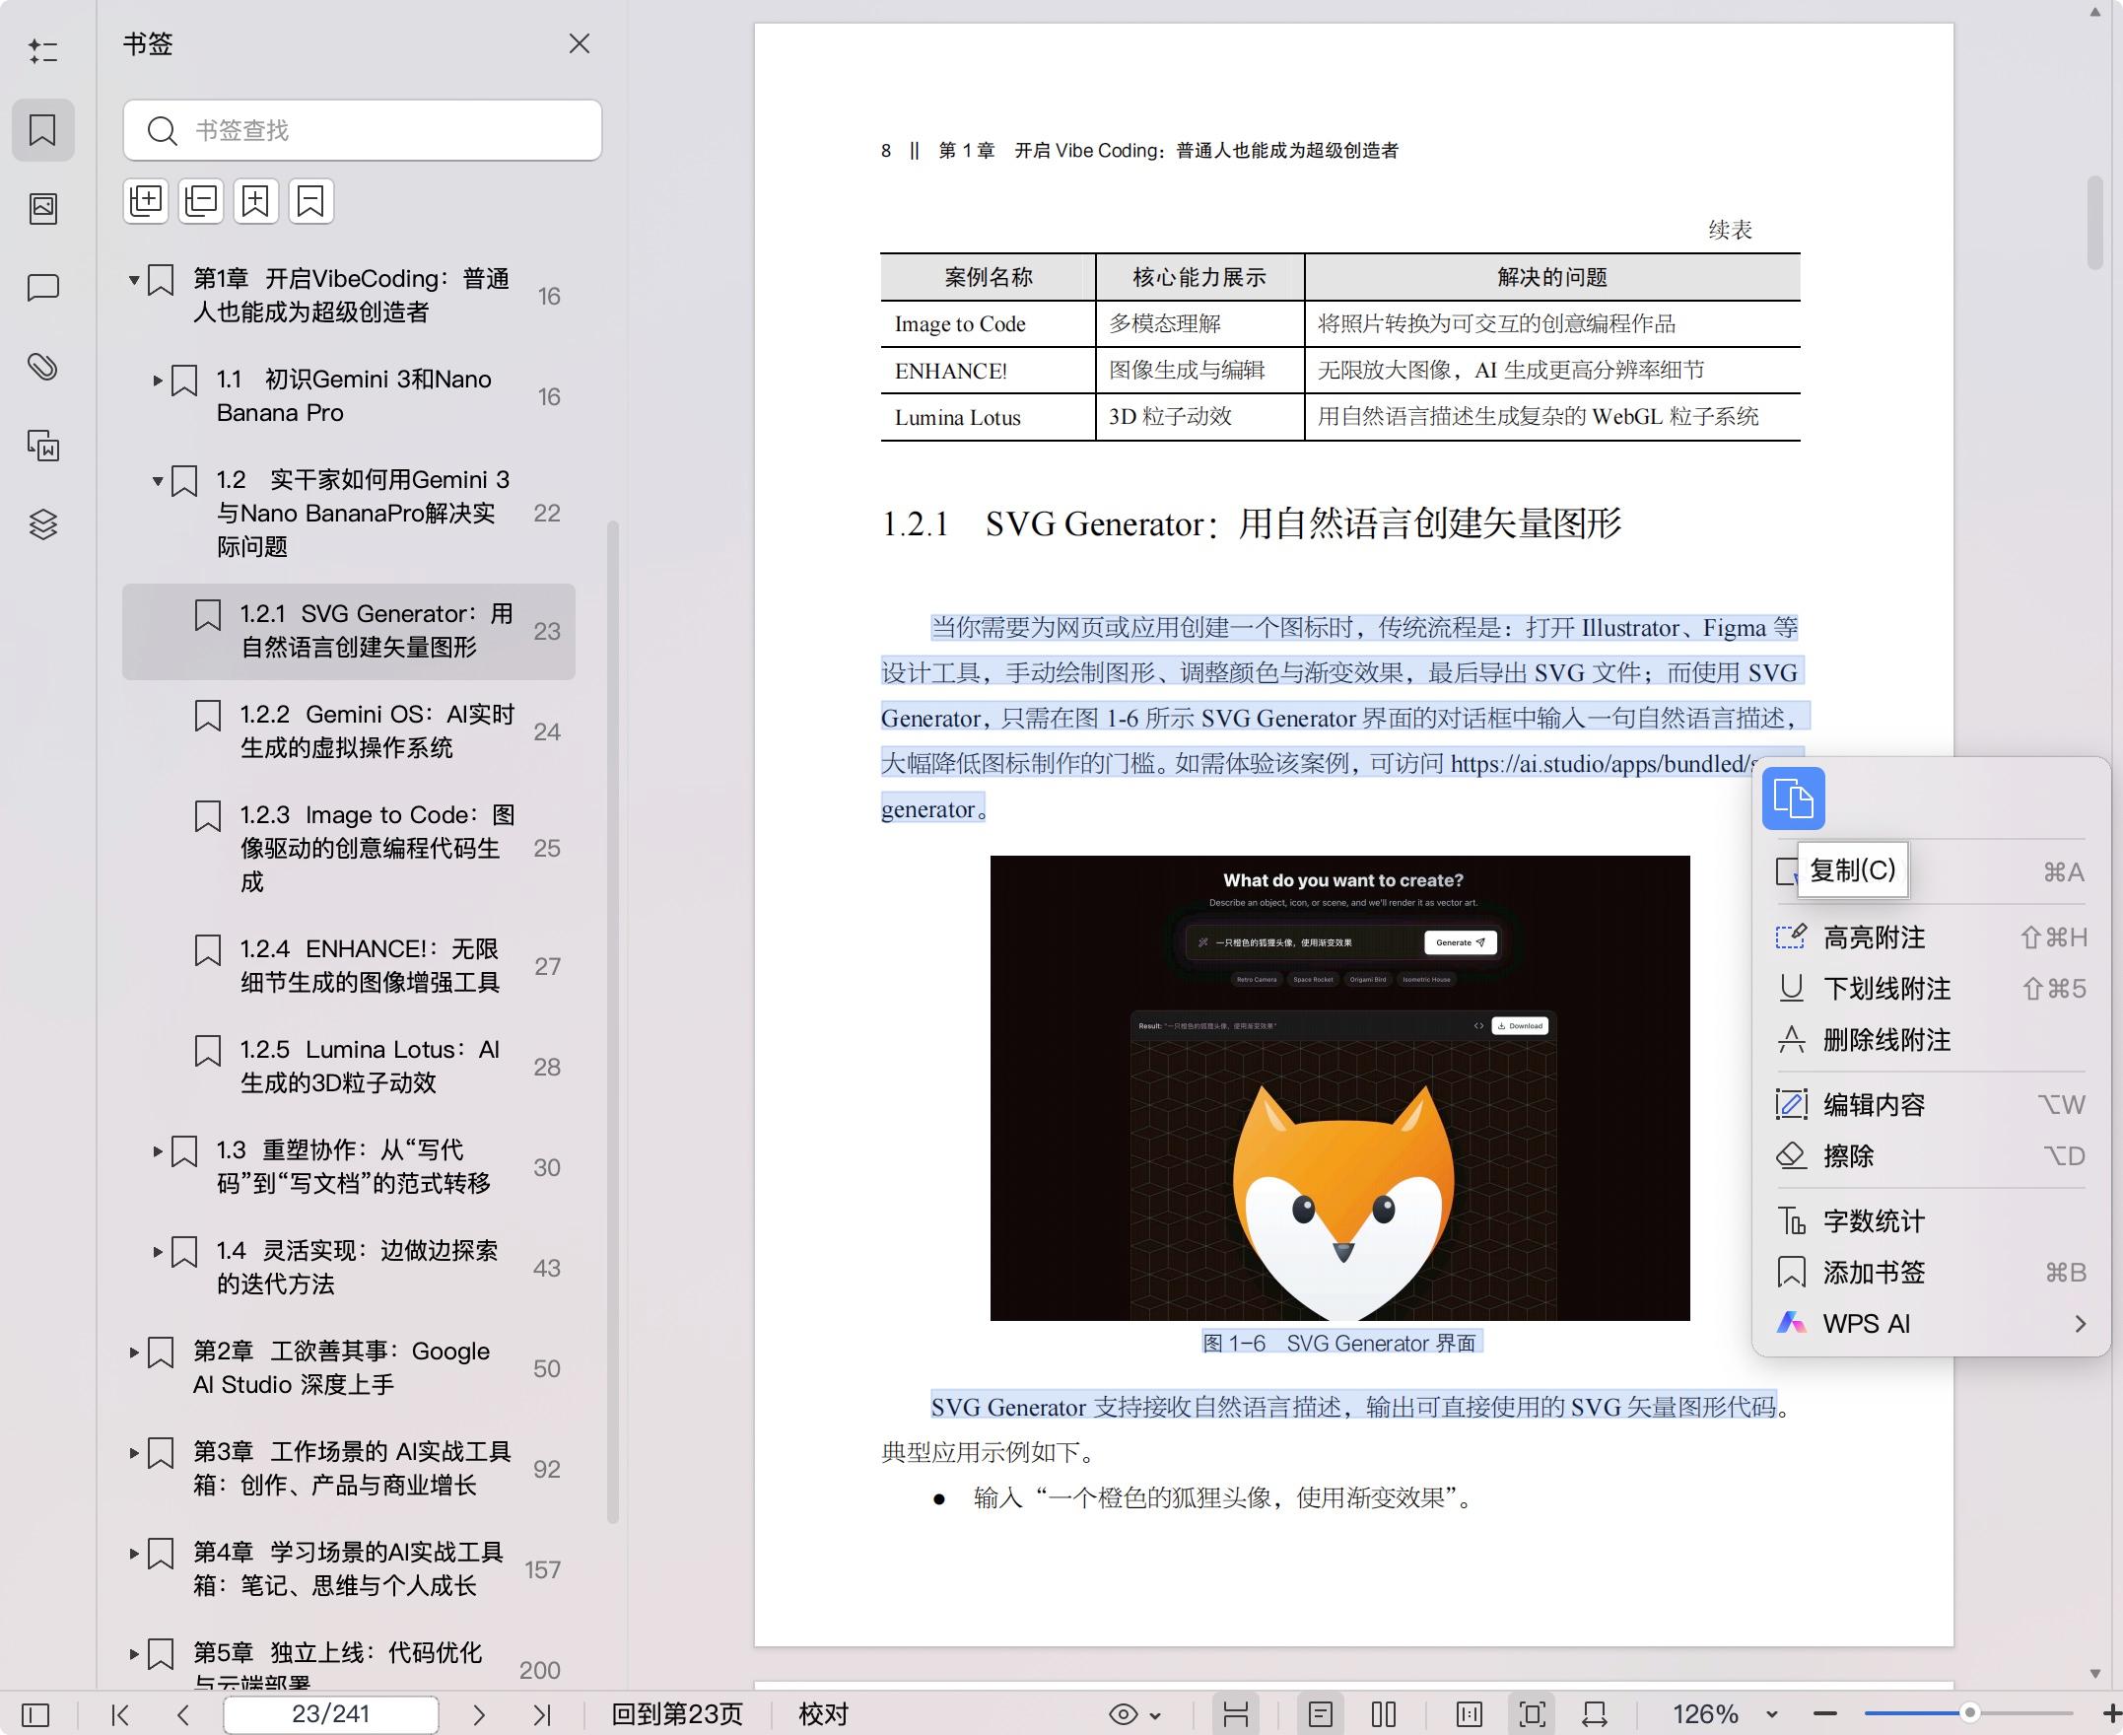Click the delete bookmark icon in bookmark toolbar
The width and height of the screenshot is (2123, 1735).
point(310,201)
